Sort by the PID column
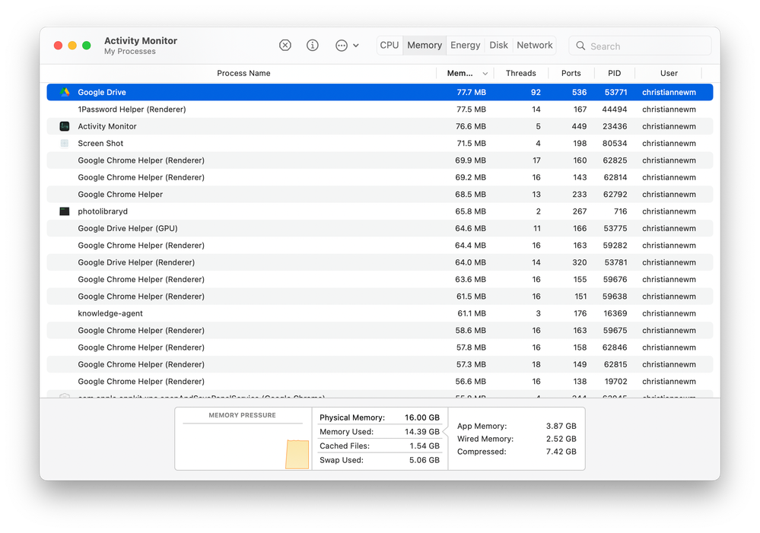Viewport: 760px width, 533px height. 614,73
